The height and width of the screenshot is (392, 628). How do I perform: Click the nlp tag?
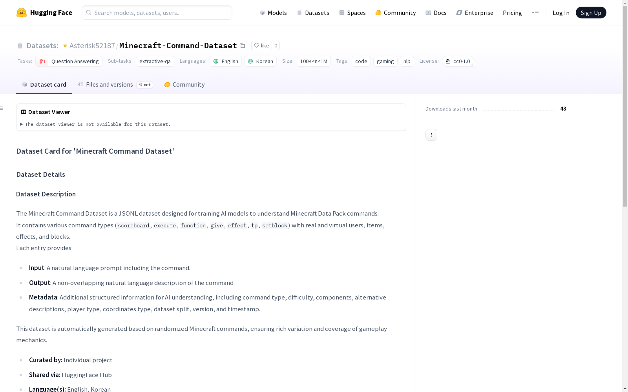[407, 61]
